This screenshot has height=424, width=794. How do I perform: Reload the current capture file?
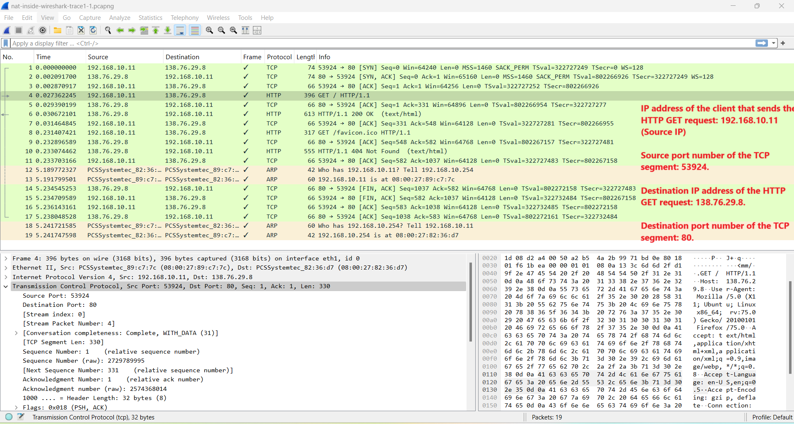tap(93, 30)
